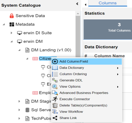The image size is (132, 123).
Task: Choose Add Column/Field from context menu
Action: click(87, 61)
